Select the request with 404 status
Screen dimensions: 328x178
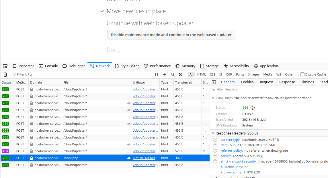click(x=105, y=151)
